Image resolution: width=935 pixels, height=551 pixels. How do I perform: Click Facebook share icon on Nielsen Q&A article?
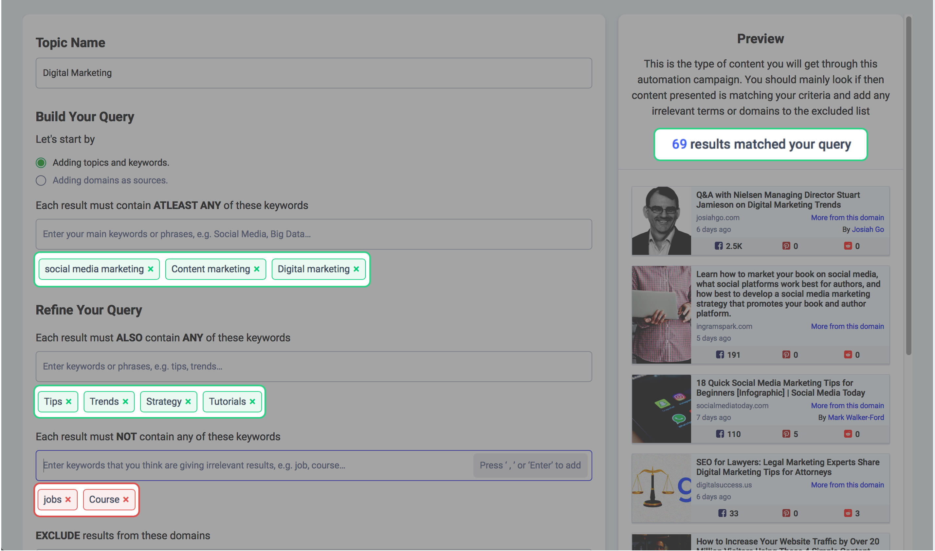tap(719, 246)
